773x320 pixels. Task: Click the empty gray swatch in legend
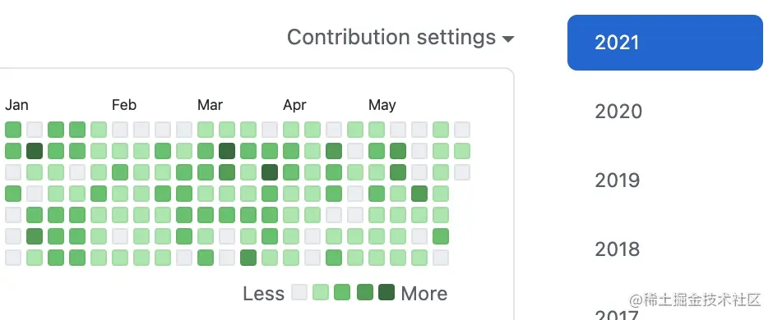(299, 292)
